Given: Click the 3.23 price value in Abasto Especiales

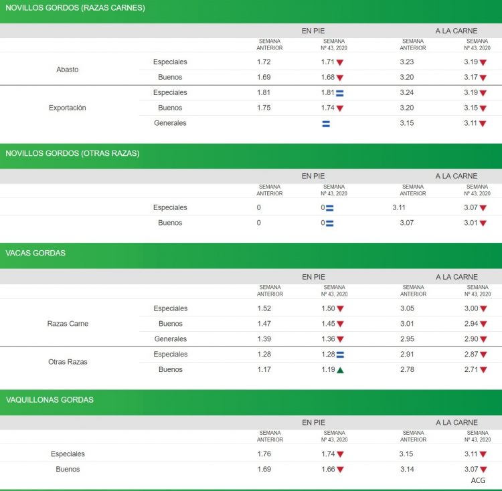Looking at the screenshot, I should pyautogui.click(x=406, y=62).
